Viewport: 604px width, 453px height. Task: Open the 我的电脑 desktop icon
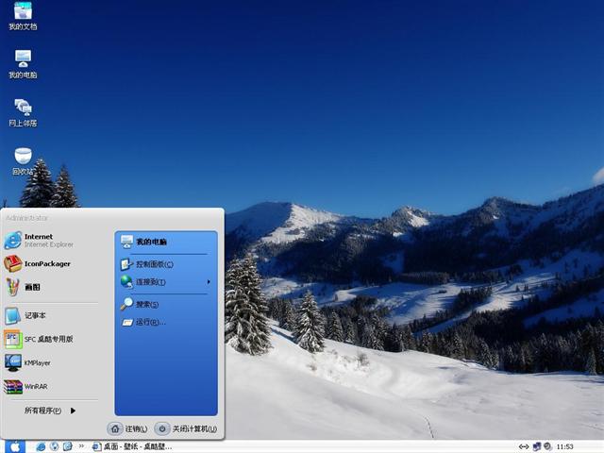coord(23,64)
